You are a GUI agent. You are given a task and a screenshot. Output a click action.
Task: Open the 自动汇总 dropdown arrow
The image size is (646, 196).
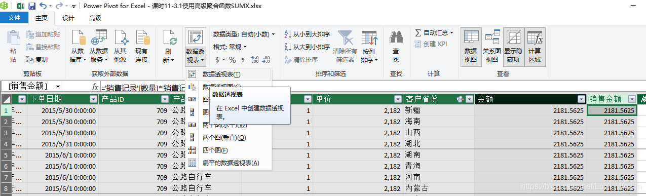tap(451, 33)
